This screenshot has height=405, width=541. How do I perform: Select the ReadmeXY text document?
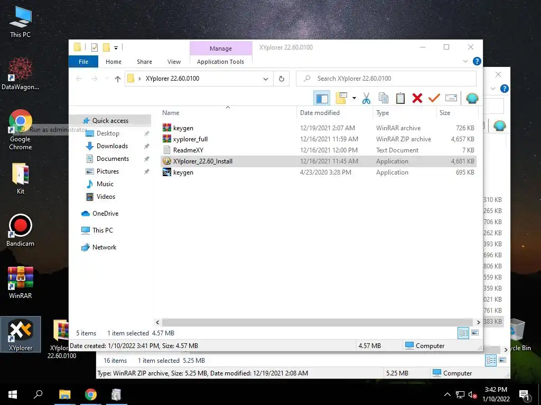click(319, 150)
